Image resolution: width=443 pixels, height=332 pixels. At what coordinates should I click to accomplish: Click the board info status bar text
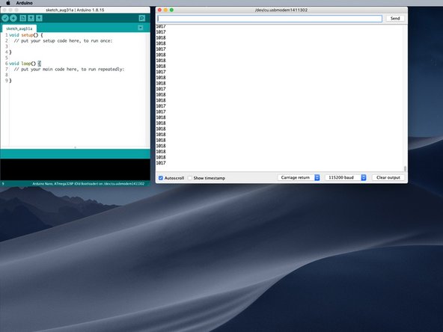point(88,184)
